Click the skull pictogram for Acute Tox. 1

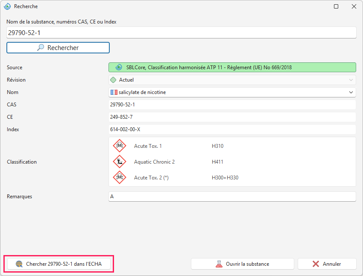pos(120,146)
